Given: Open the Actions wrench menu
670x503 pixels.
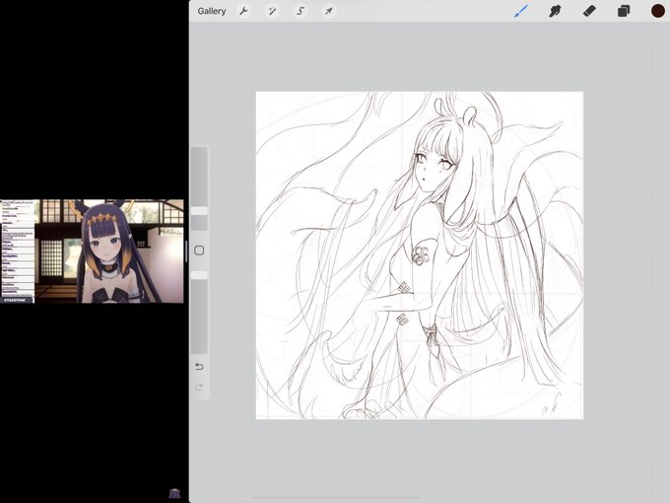Looking at the screenshot, I should point(243,11).
